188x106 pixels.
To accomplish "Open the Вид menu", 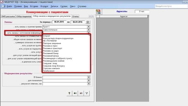I will (26, 6).
